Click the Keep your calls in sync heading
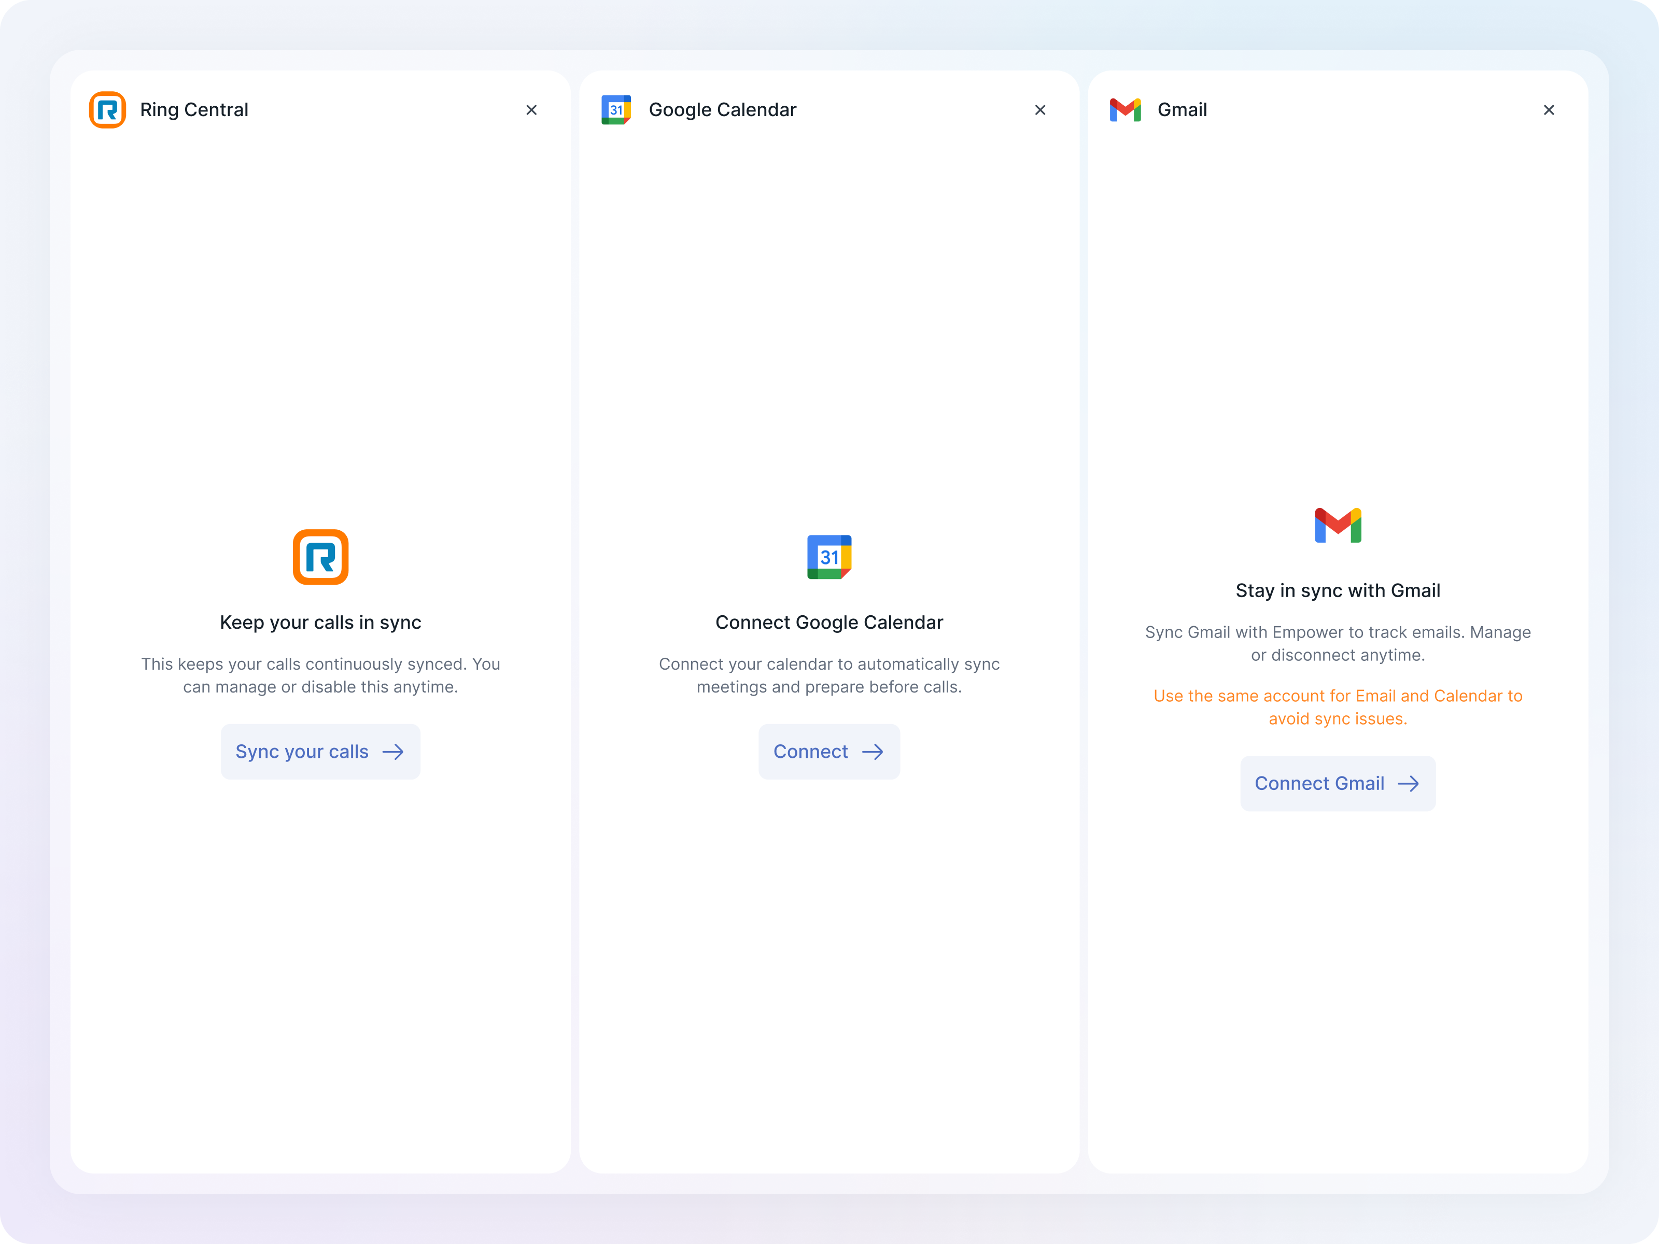The image size is (1659, 1244). pos(320,623)
